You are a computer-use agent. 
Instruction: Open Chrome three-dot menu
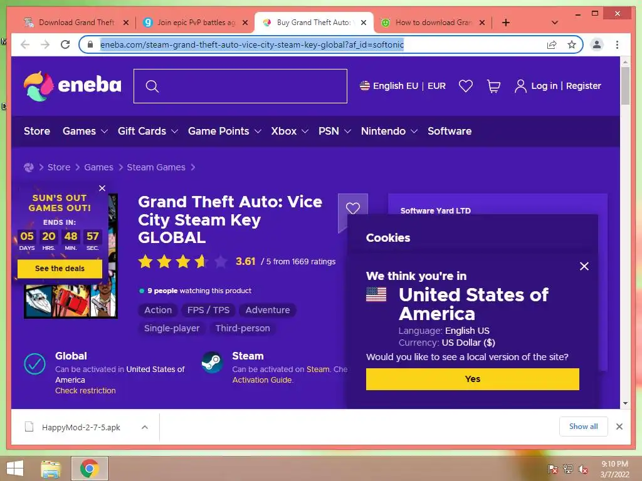pyautogui.click(x=617, y=44)
